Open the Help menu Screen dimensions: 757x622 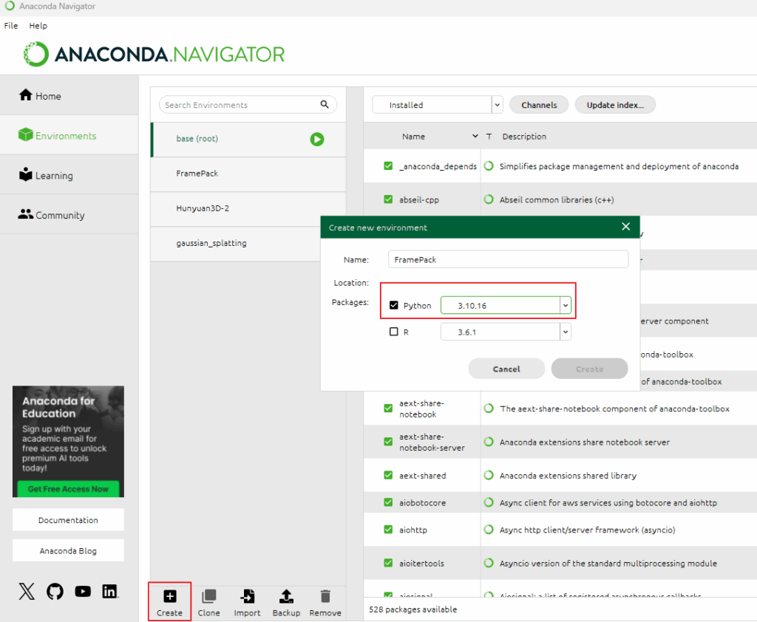pos(38,26)
